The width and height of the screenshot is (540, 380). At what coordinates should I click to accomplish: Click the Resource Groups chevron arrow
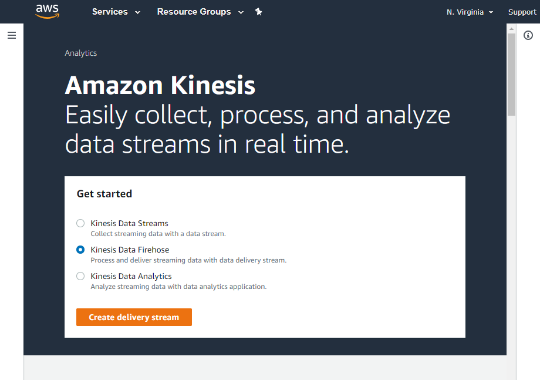tap(241, 12)
